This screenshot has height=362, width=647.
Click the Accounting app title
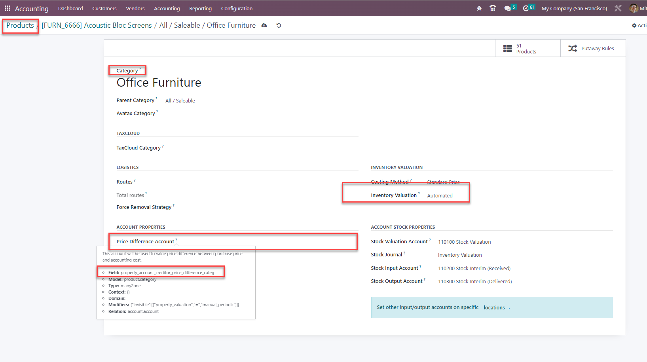click(x=32, y=8)
